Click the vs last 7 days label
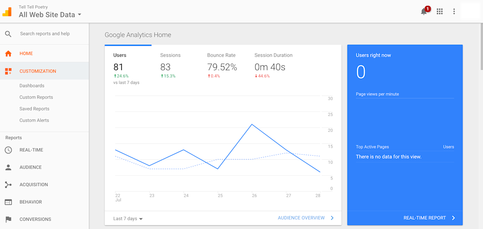This screenshot has height=229, width=483. click(x=126, y=83)
